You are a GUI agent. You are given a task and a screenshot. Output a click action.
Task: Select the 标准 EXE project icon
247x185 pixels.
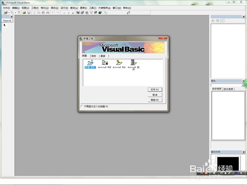pyautogui.click(x=90, y=64)
